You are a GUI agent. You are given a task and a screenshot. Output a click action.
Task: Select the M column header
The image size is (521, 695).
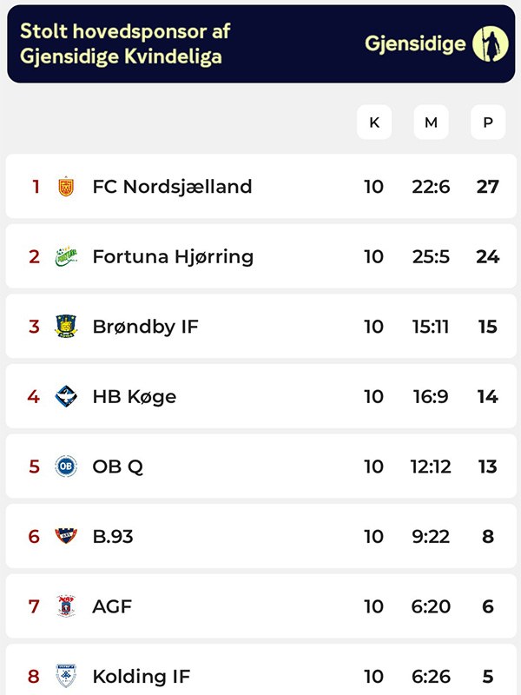[431, 122]
